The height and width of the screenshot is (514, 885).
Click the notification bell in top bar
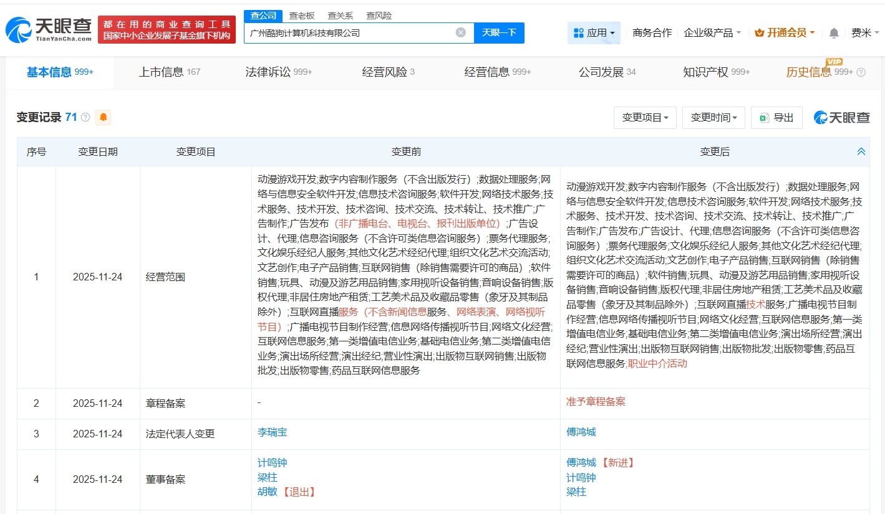click(x=833, y=32)
